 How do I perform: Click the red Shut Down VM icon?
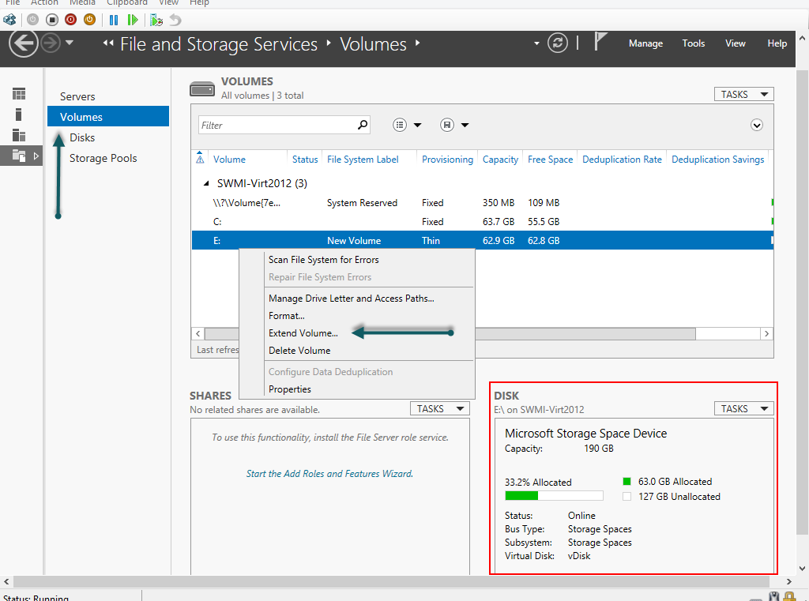point(71,19)
